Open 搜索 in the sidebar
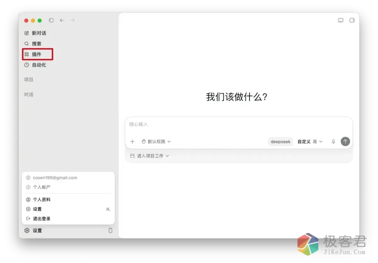 pyautogui.click(x=33, y=43)
